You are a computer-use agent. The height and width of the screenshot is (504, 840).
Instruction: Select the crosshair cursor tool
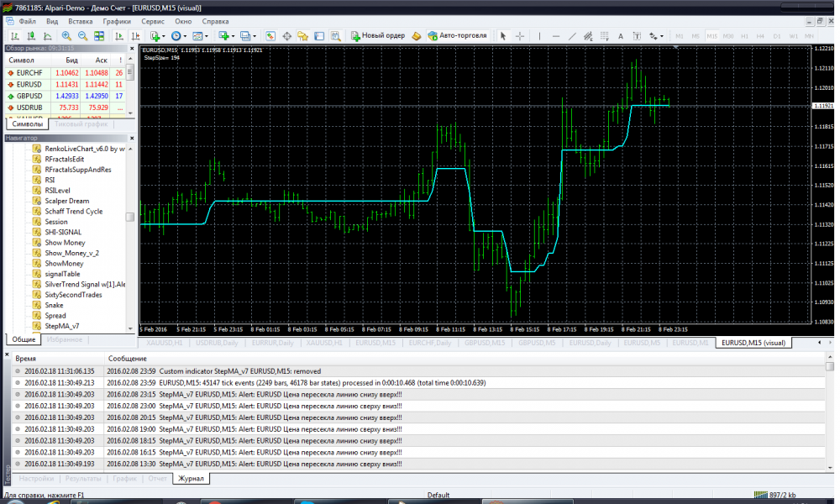click(x=520, y=36)
